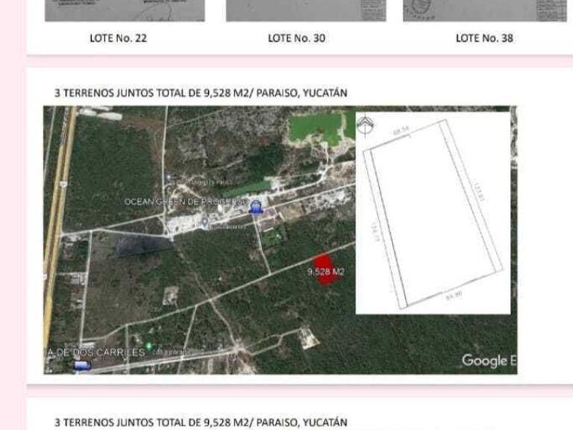Screen dimensions: 573x430
Task: Click the green marker pin near the bottom road
Action: tap(148, 346)
